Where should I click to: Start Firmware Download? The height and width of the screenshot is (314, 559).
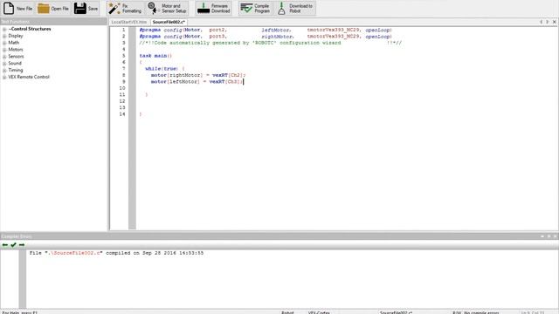(213, 8)
